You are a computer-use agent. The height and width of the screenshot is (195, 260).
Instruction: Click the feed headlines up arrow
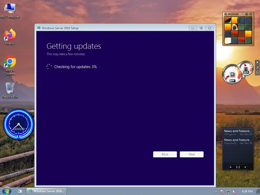(x=231, y=167)
